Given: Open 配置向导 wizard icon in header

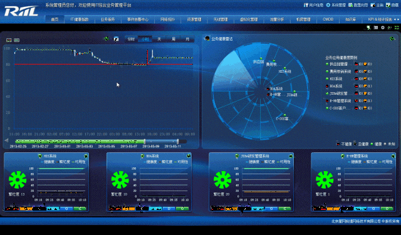Looking at the screenshot, I should coord(351,5).
